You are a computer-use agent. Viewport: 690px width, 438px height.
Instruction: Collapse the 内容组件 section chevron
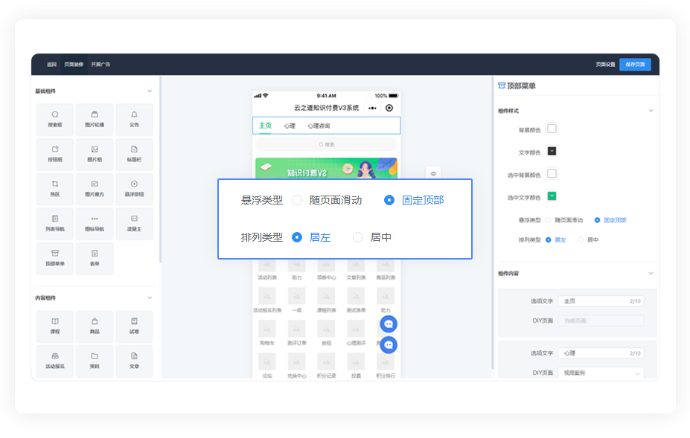[150, 297]
